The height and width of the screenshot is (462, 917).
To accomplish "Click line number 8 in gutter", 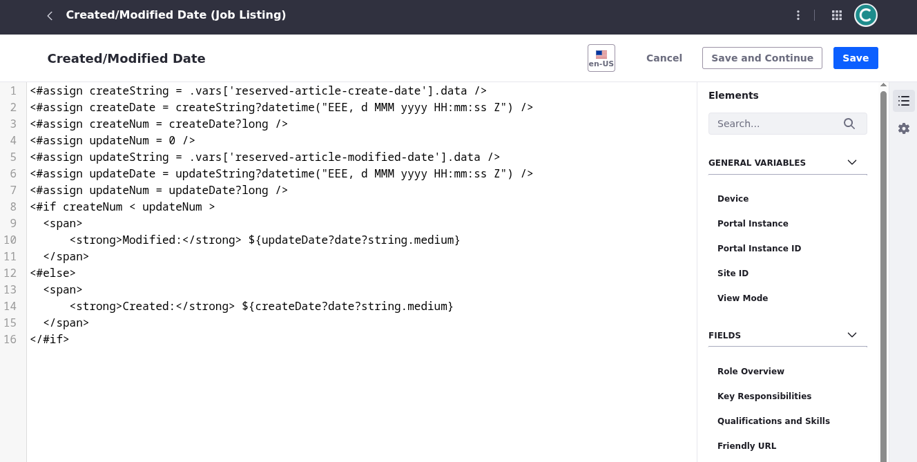I will pyautogui.click(x=13, y=206).
